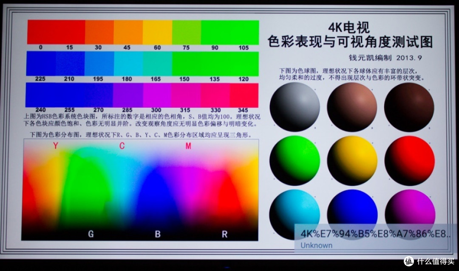Click the line starting '下图为色球图'
This screenshot has width=459, height=271.
click(x=348, y=71)
